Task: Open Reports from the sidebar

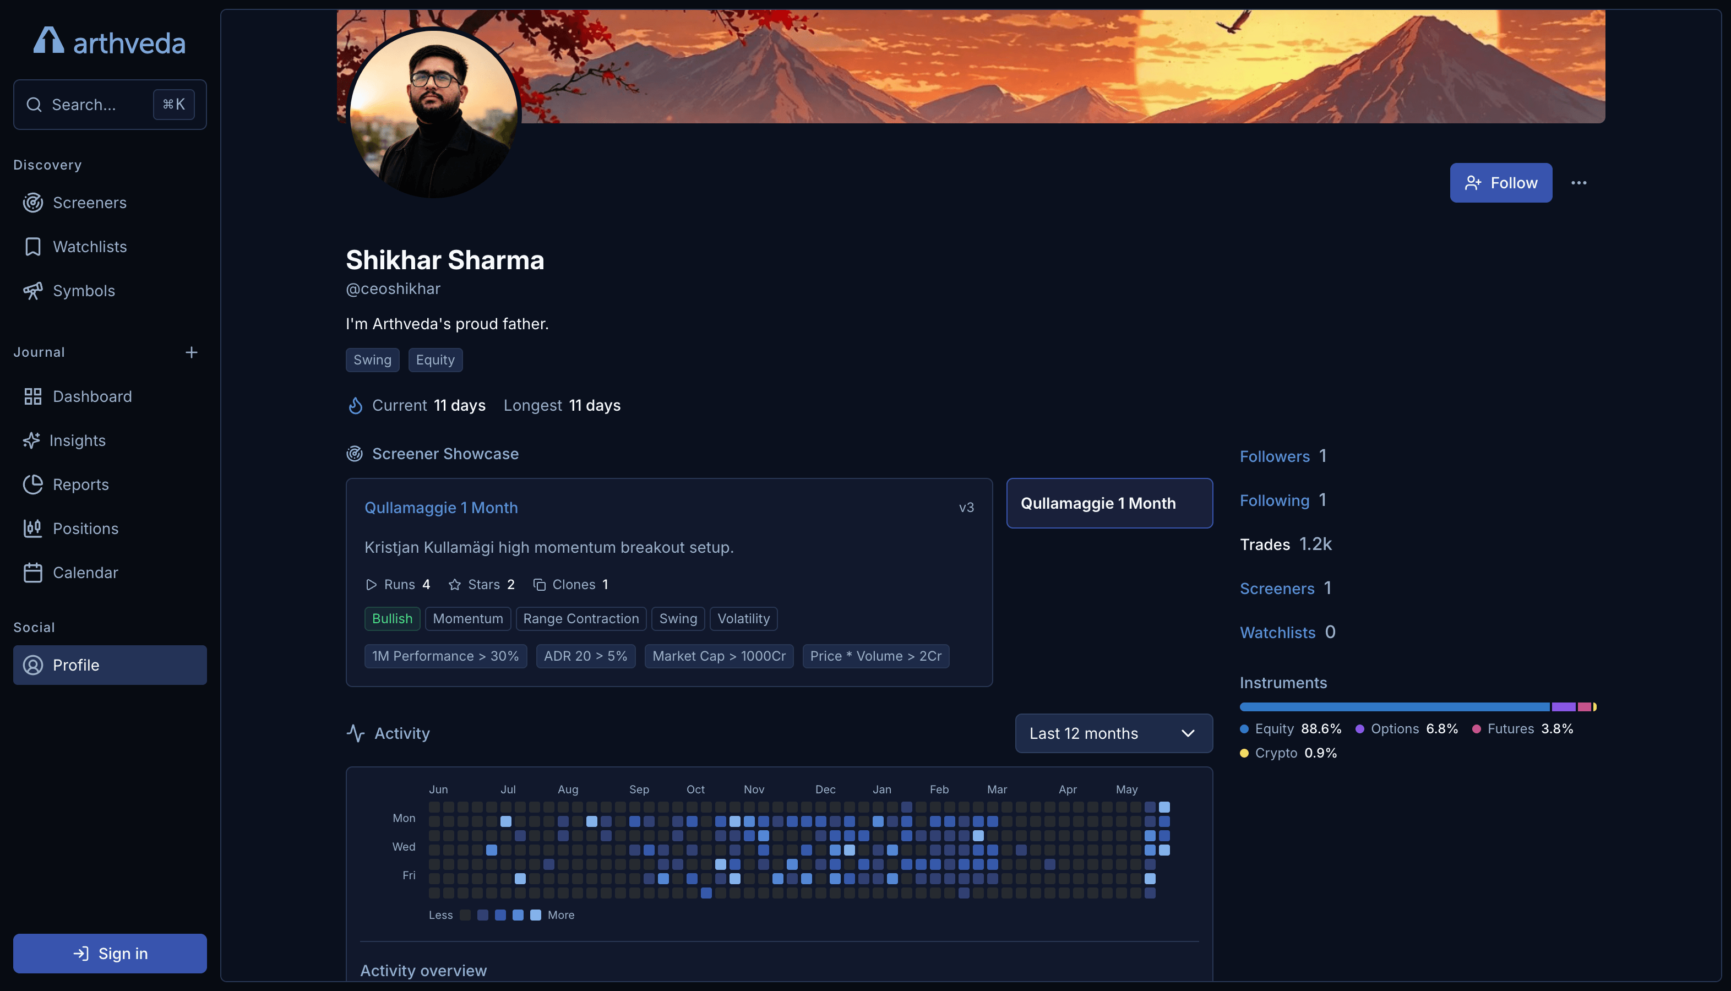Action: coord(110,484)
